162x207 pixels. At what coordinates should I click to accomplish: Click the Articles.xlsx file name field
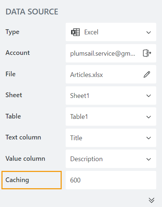click(x=111, y=74)
